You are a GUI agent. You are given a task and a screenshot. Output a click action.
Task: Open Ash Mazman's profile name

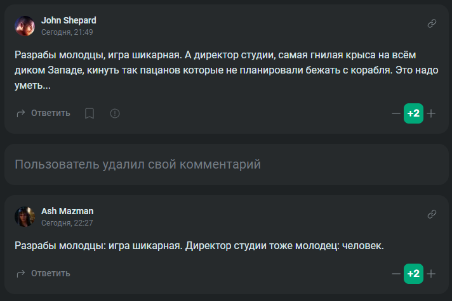[x=67, y=211]
